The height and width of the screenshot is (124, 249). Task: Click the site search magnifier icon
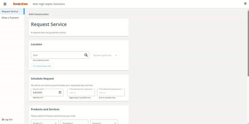tap(86, 55)
